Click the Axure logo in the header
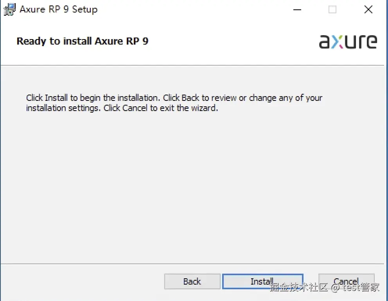The height and width of the screenshot is (301, 388). pyautogui.click(x=347, y=41)
